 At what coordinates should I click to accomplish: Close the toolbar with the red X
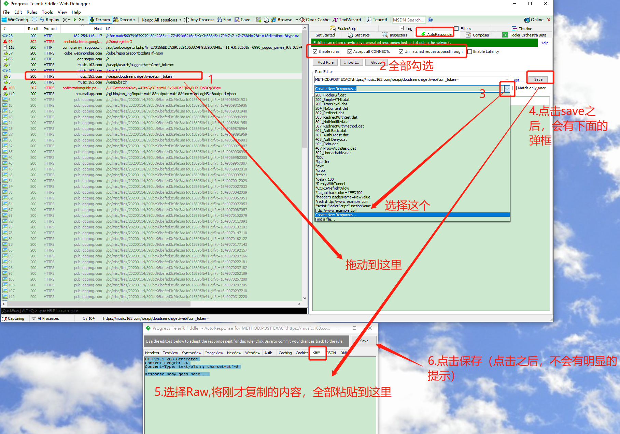pos(549,20)
